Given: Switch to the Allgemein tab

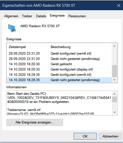Looking at the screenshot, I should tap(11, 16).
